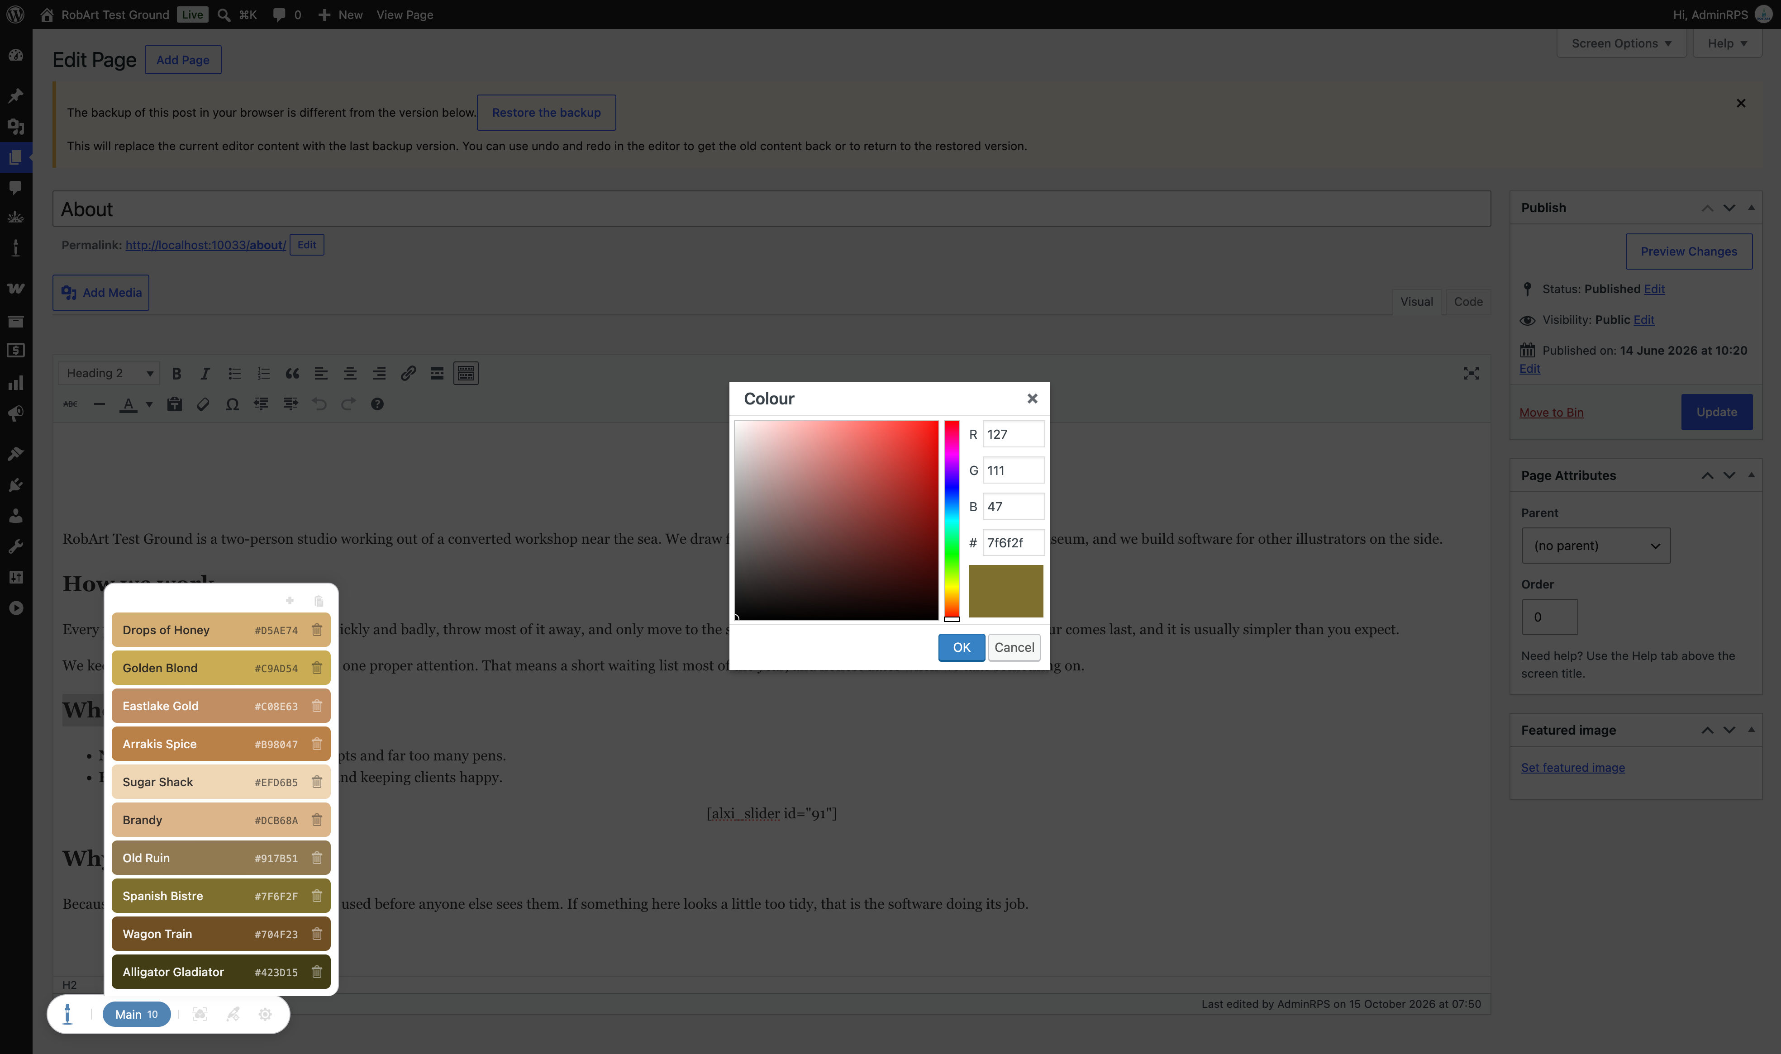Click the hex colour value field
Image resolution: width=1781 pixels, height=1054 pixels.
pyautogui.click(x=1013, y=543)
